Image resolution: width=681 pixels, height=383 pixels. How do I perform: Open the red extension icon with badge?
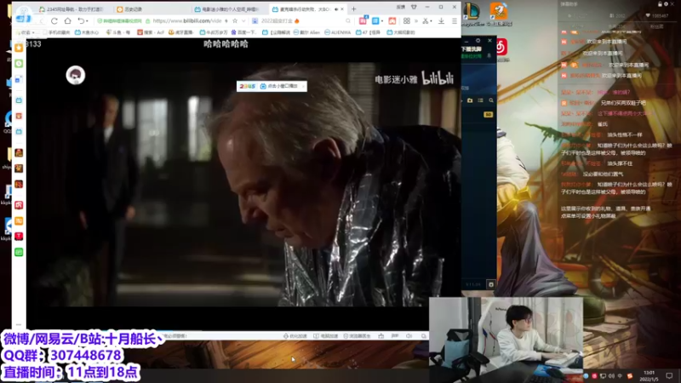coord(363,20)
